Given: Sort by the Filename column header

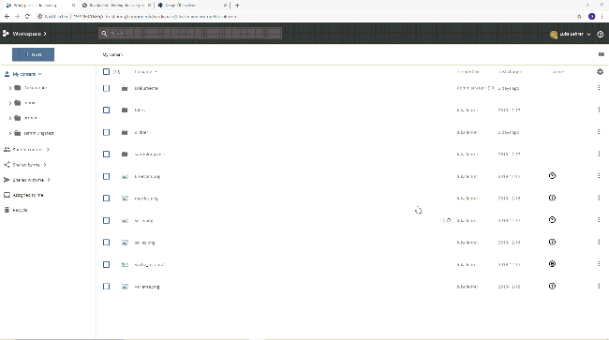Looking at the screenshot, I should 145,72.
